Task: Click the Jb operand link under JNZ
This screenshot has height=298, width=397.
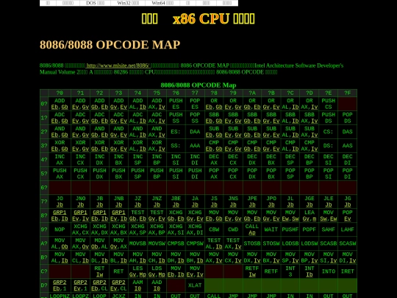Action: tap(157, 205)
